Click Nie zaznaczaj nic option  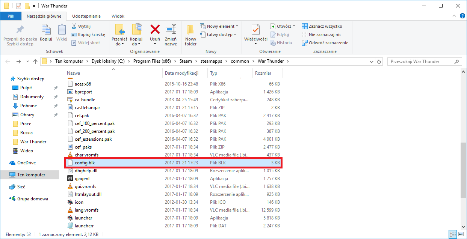pos(322,35)
